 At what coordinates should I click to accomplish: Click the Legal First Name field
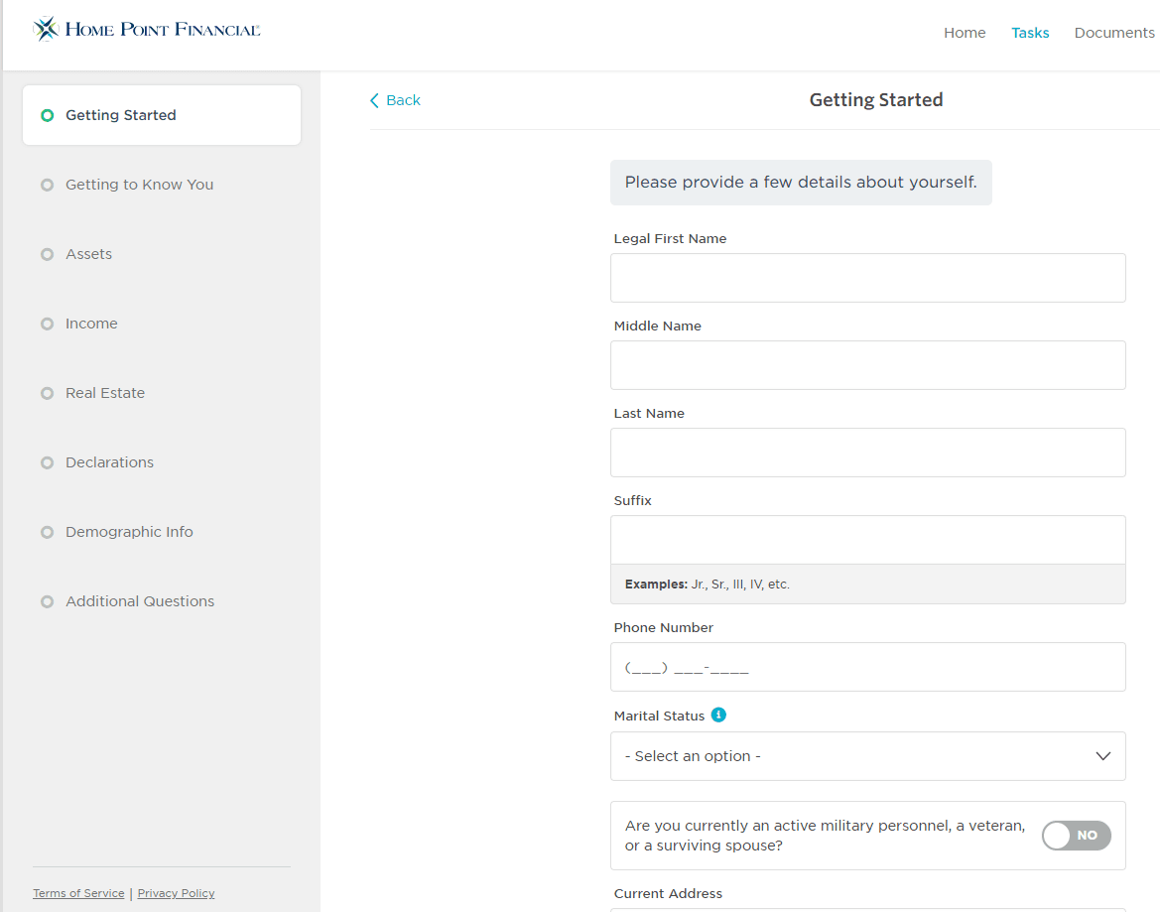click(x=867, y=278)
